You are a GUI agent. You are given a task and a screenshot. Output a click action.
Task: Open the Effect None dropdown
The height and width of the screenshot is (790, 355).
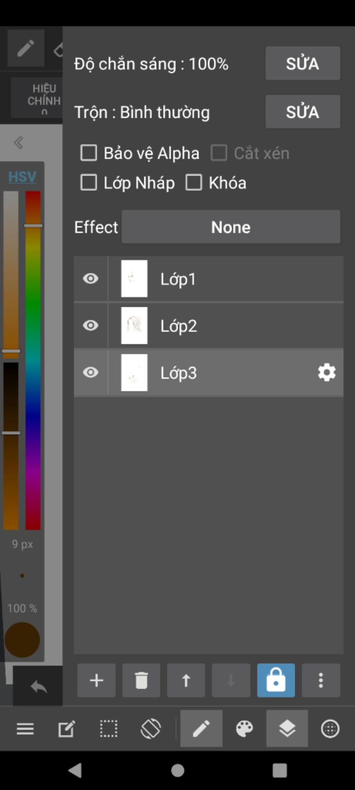[x=231, y=227]
